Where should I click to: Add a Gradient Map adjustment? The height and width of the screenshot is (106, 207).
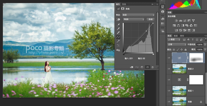point(193,30)
